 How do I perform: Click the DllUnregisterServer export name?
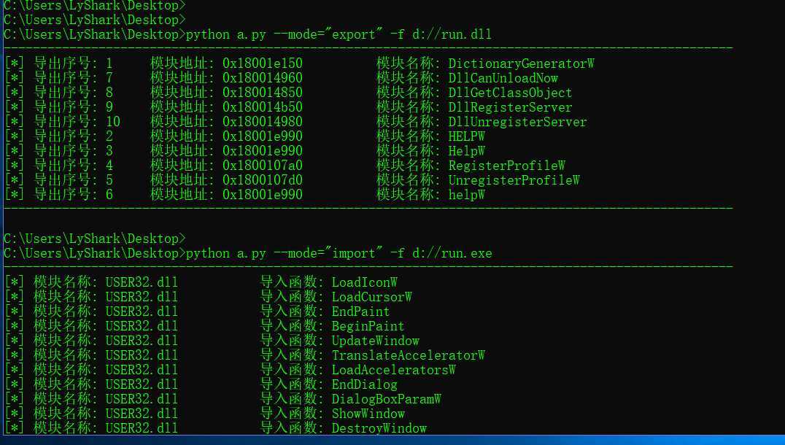point(517,122)
